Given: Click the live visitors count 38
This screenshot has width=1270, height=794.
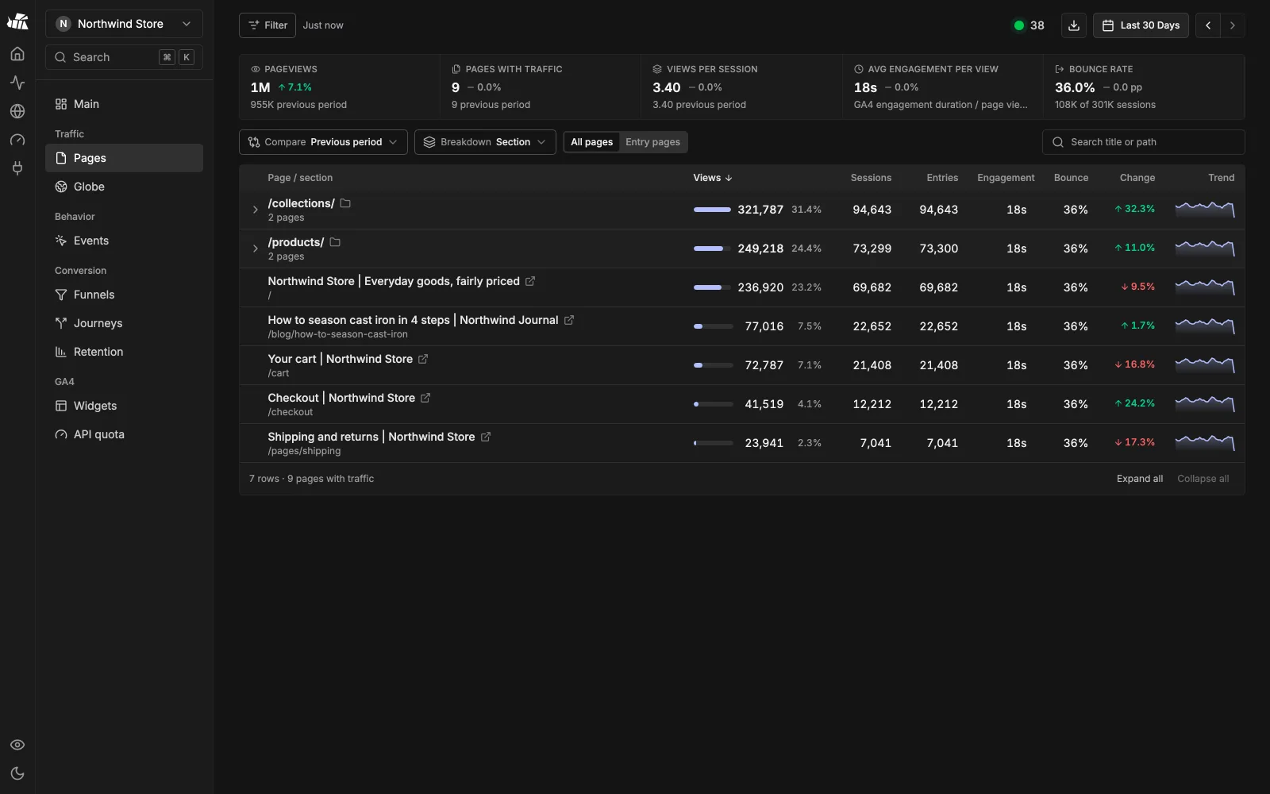Looking at the screenshot, I should (x=1029, y=25).
